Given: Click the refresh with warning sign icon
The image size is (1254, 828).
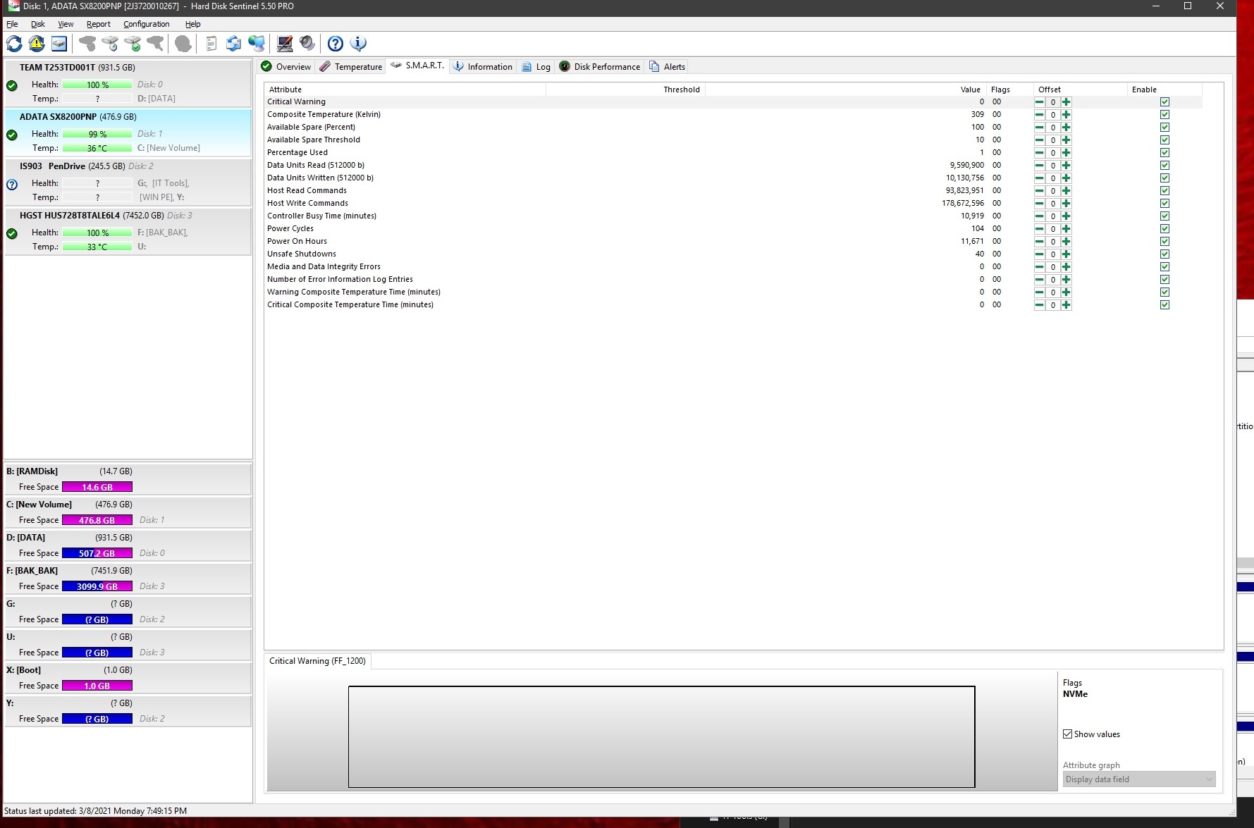Looking at the screenshot, I should (x=37, y=44).
